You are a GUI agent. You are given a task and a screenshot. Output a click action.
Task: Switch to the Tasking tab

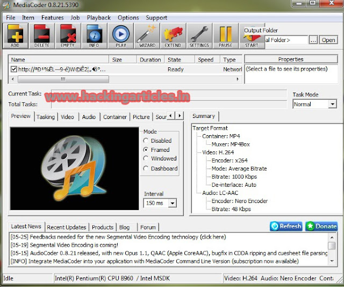coord(46,117)
